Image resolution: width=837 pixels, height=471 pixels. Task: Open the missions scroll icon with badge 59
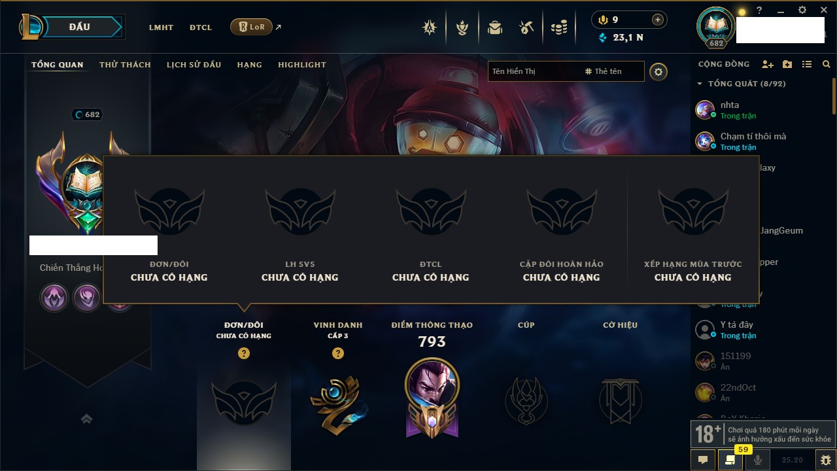pos(730,460)
